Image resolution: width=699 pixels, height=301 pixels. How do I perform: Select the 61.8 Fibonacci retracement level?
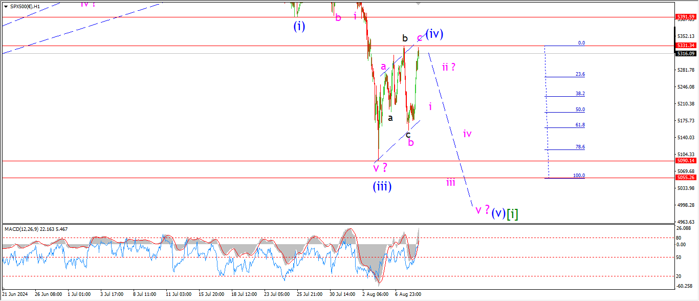[565, 126]
